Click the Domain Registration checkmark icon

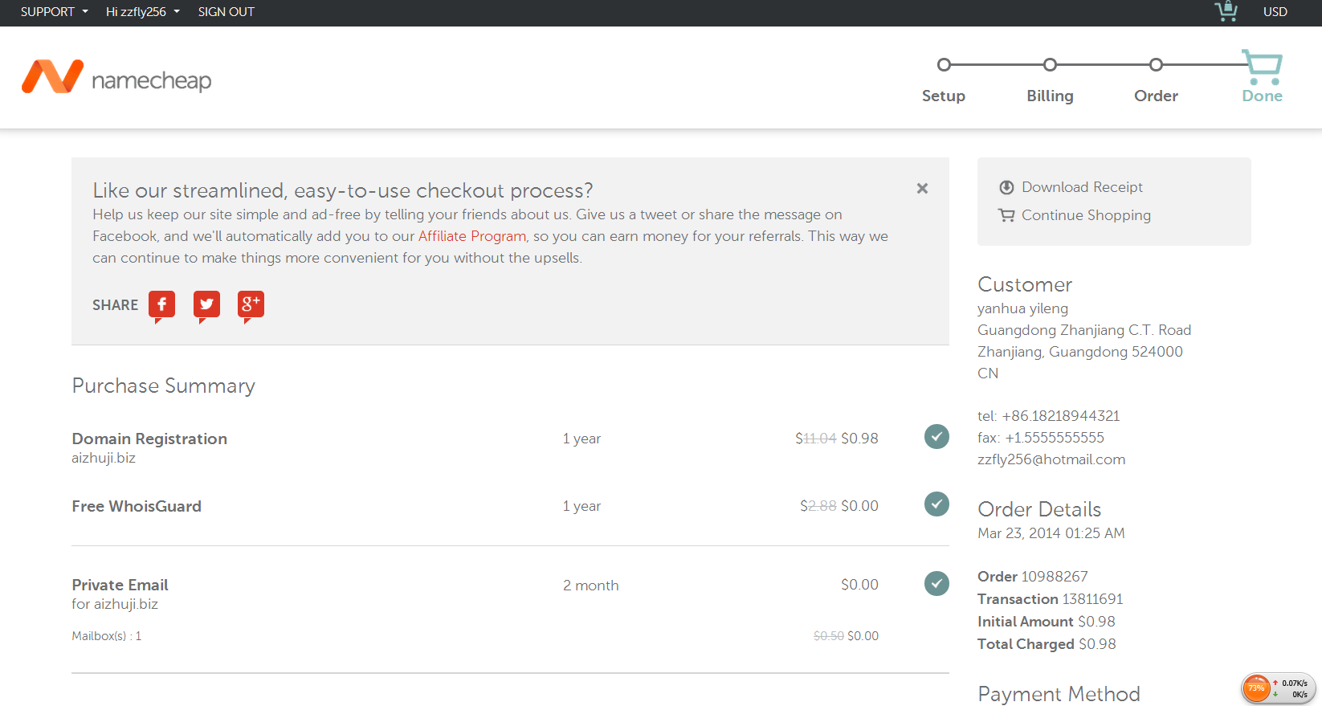coord(936,437)
